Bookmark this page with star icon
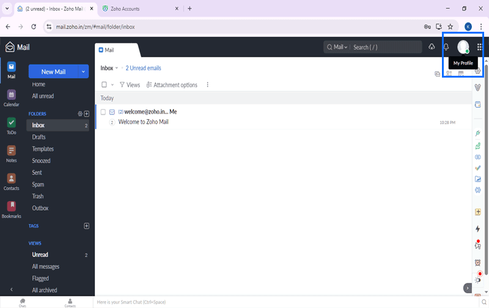 coord(450,27)
